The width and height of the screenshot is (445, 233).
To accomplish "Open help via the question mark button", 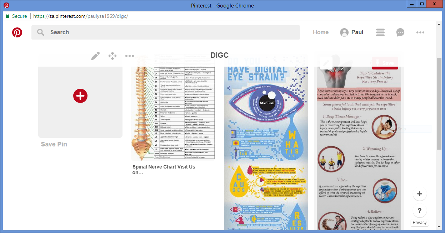I will (x=419, y=211).
